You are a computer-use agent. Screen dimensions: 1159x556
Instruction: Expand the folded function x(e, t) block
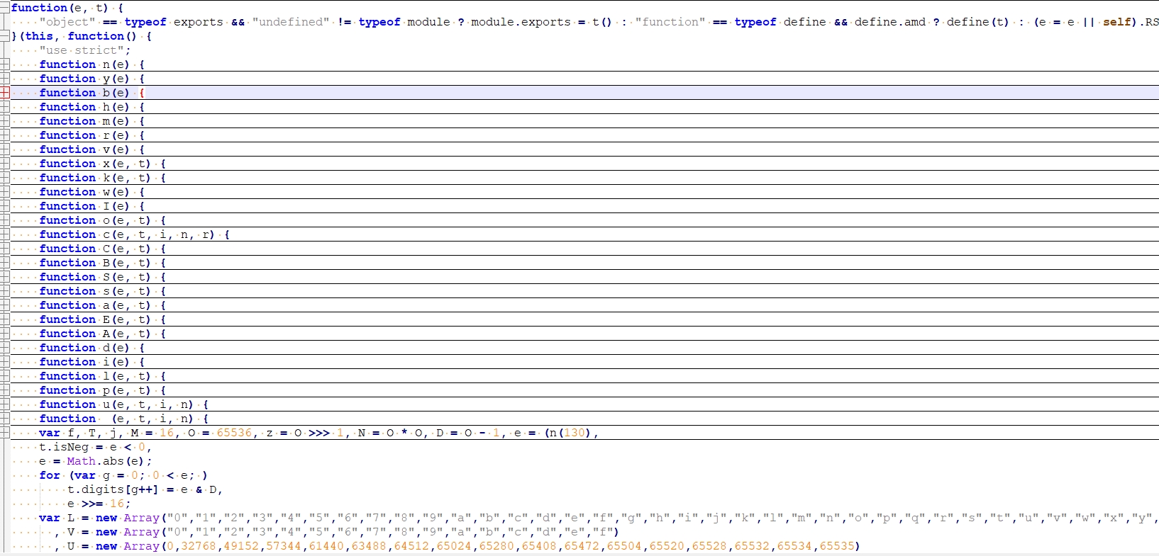[5, 164]
